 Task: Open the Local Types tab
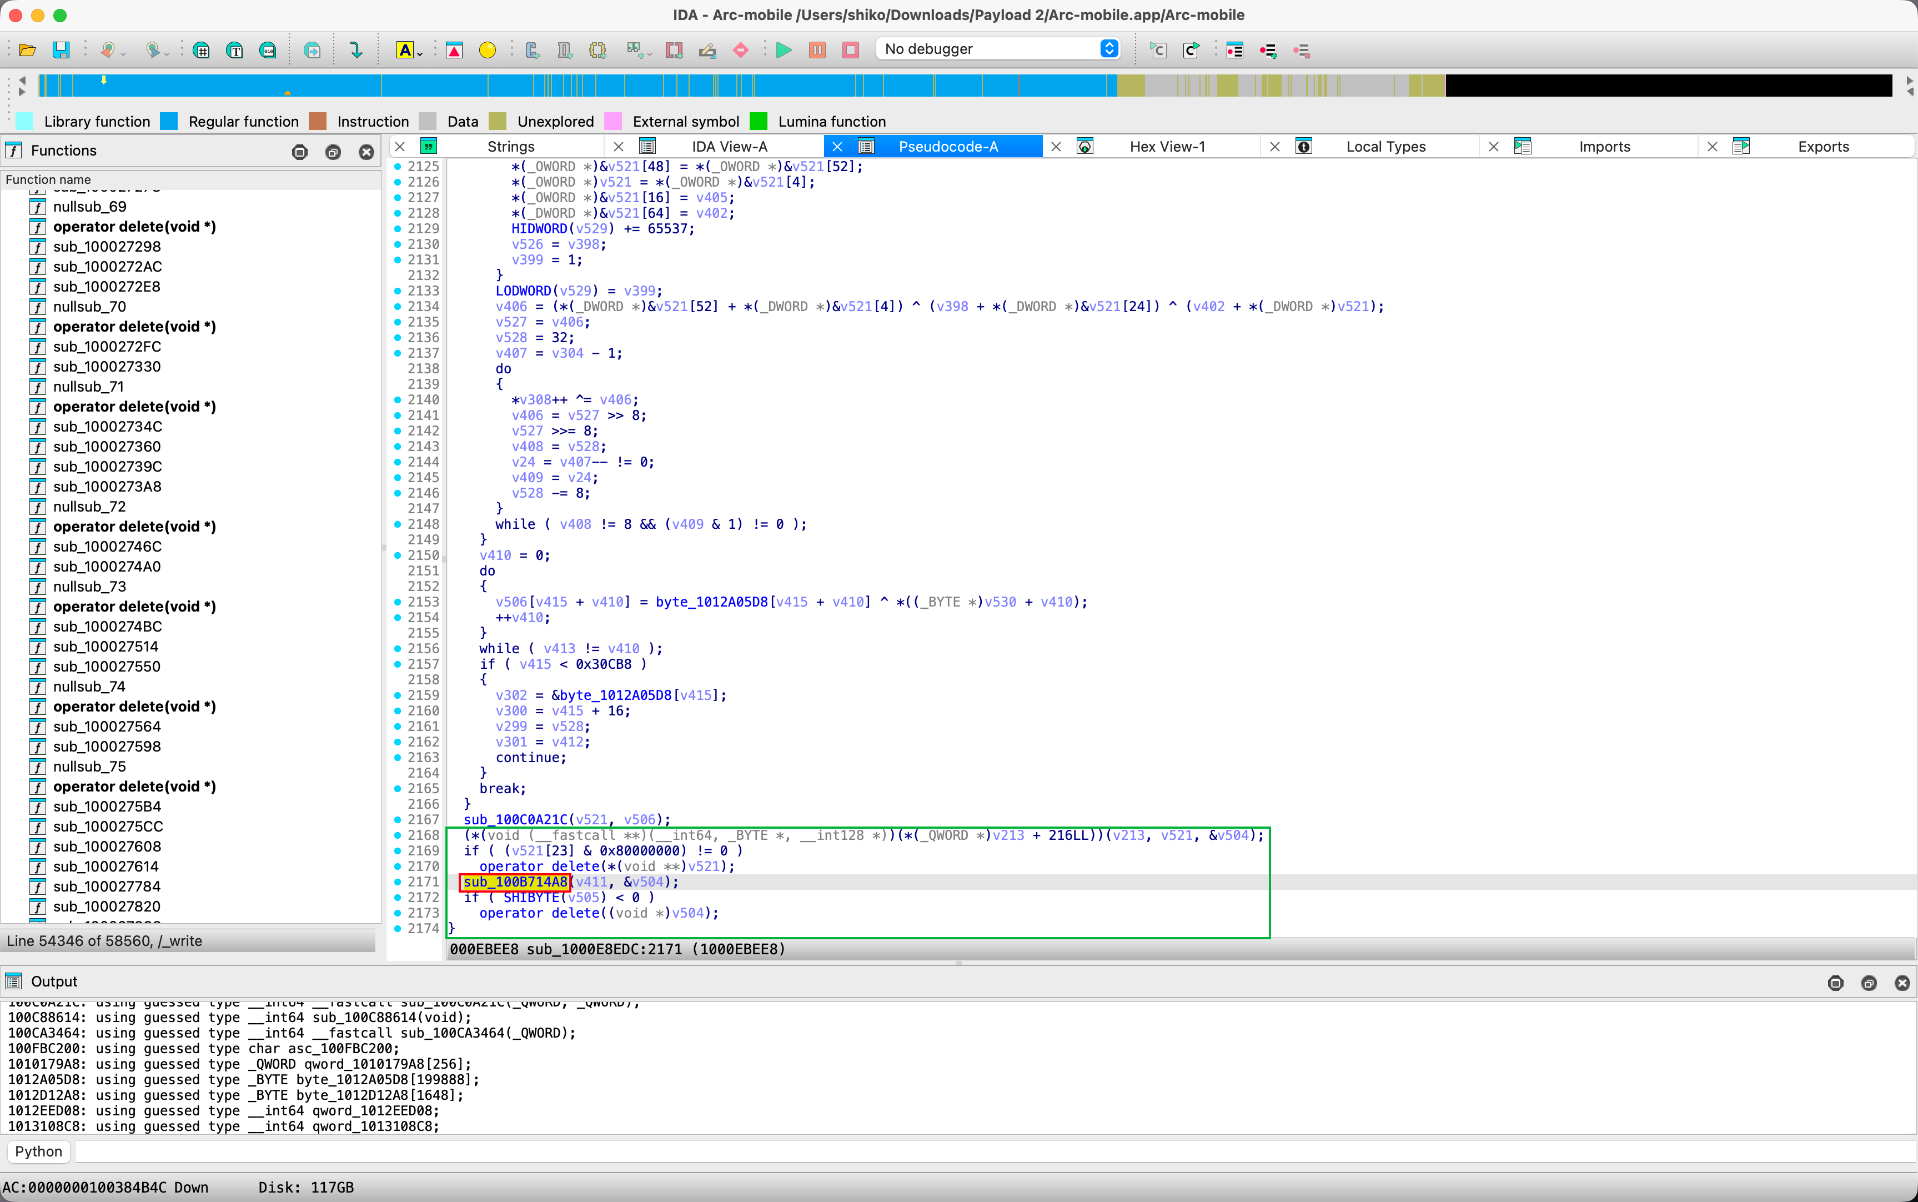[1385, 146]
